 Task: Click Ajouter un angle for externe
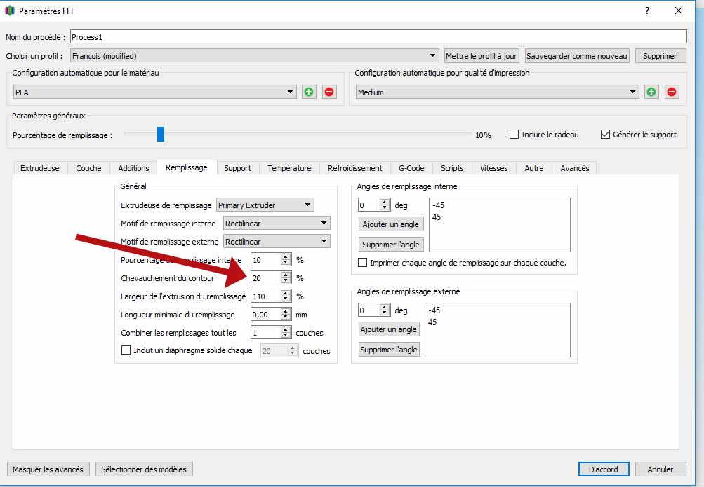click(389, 329)
